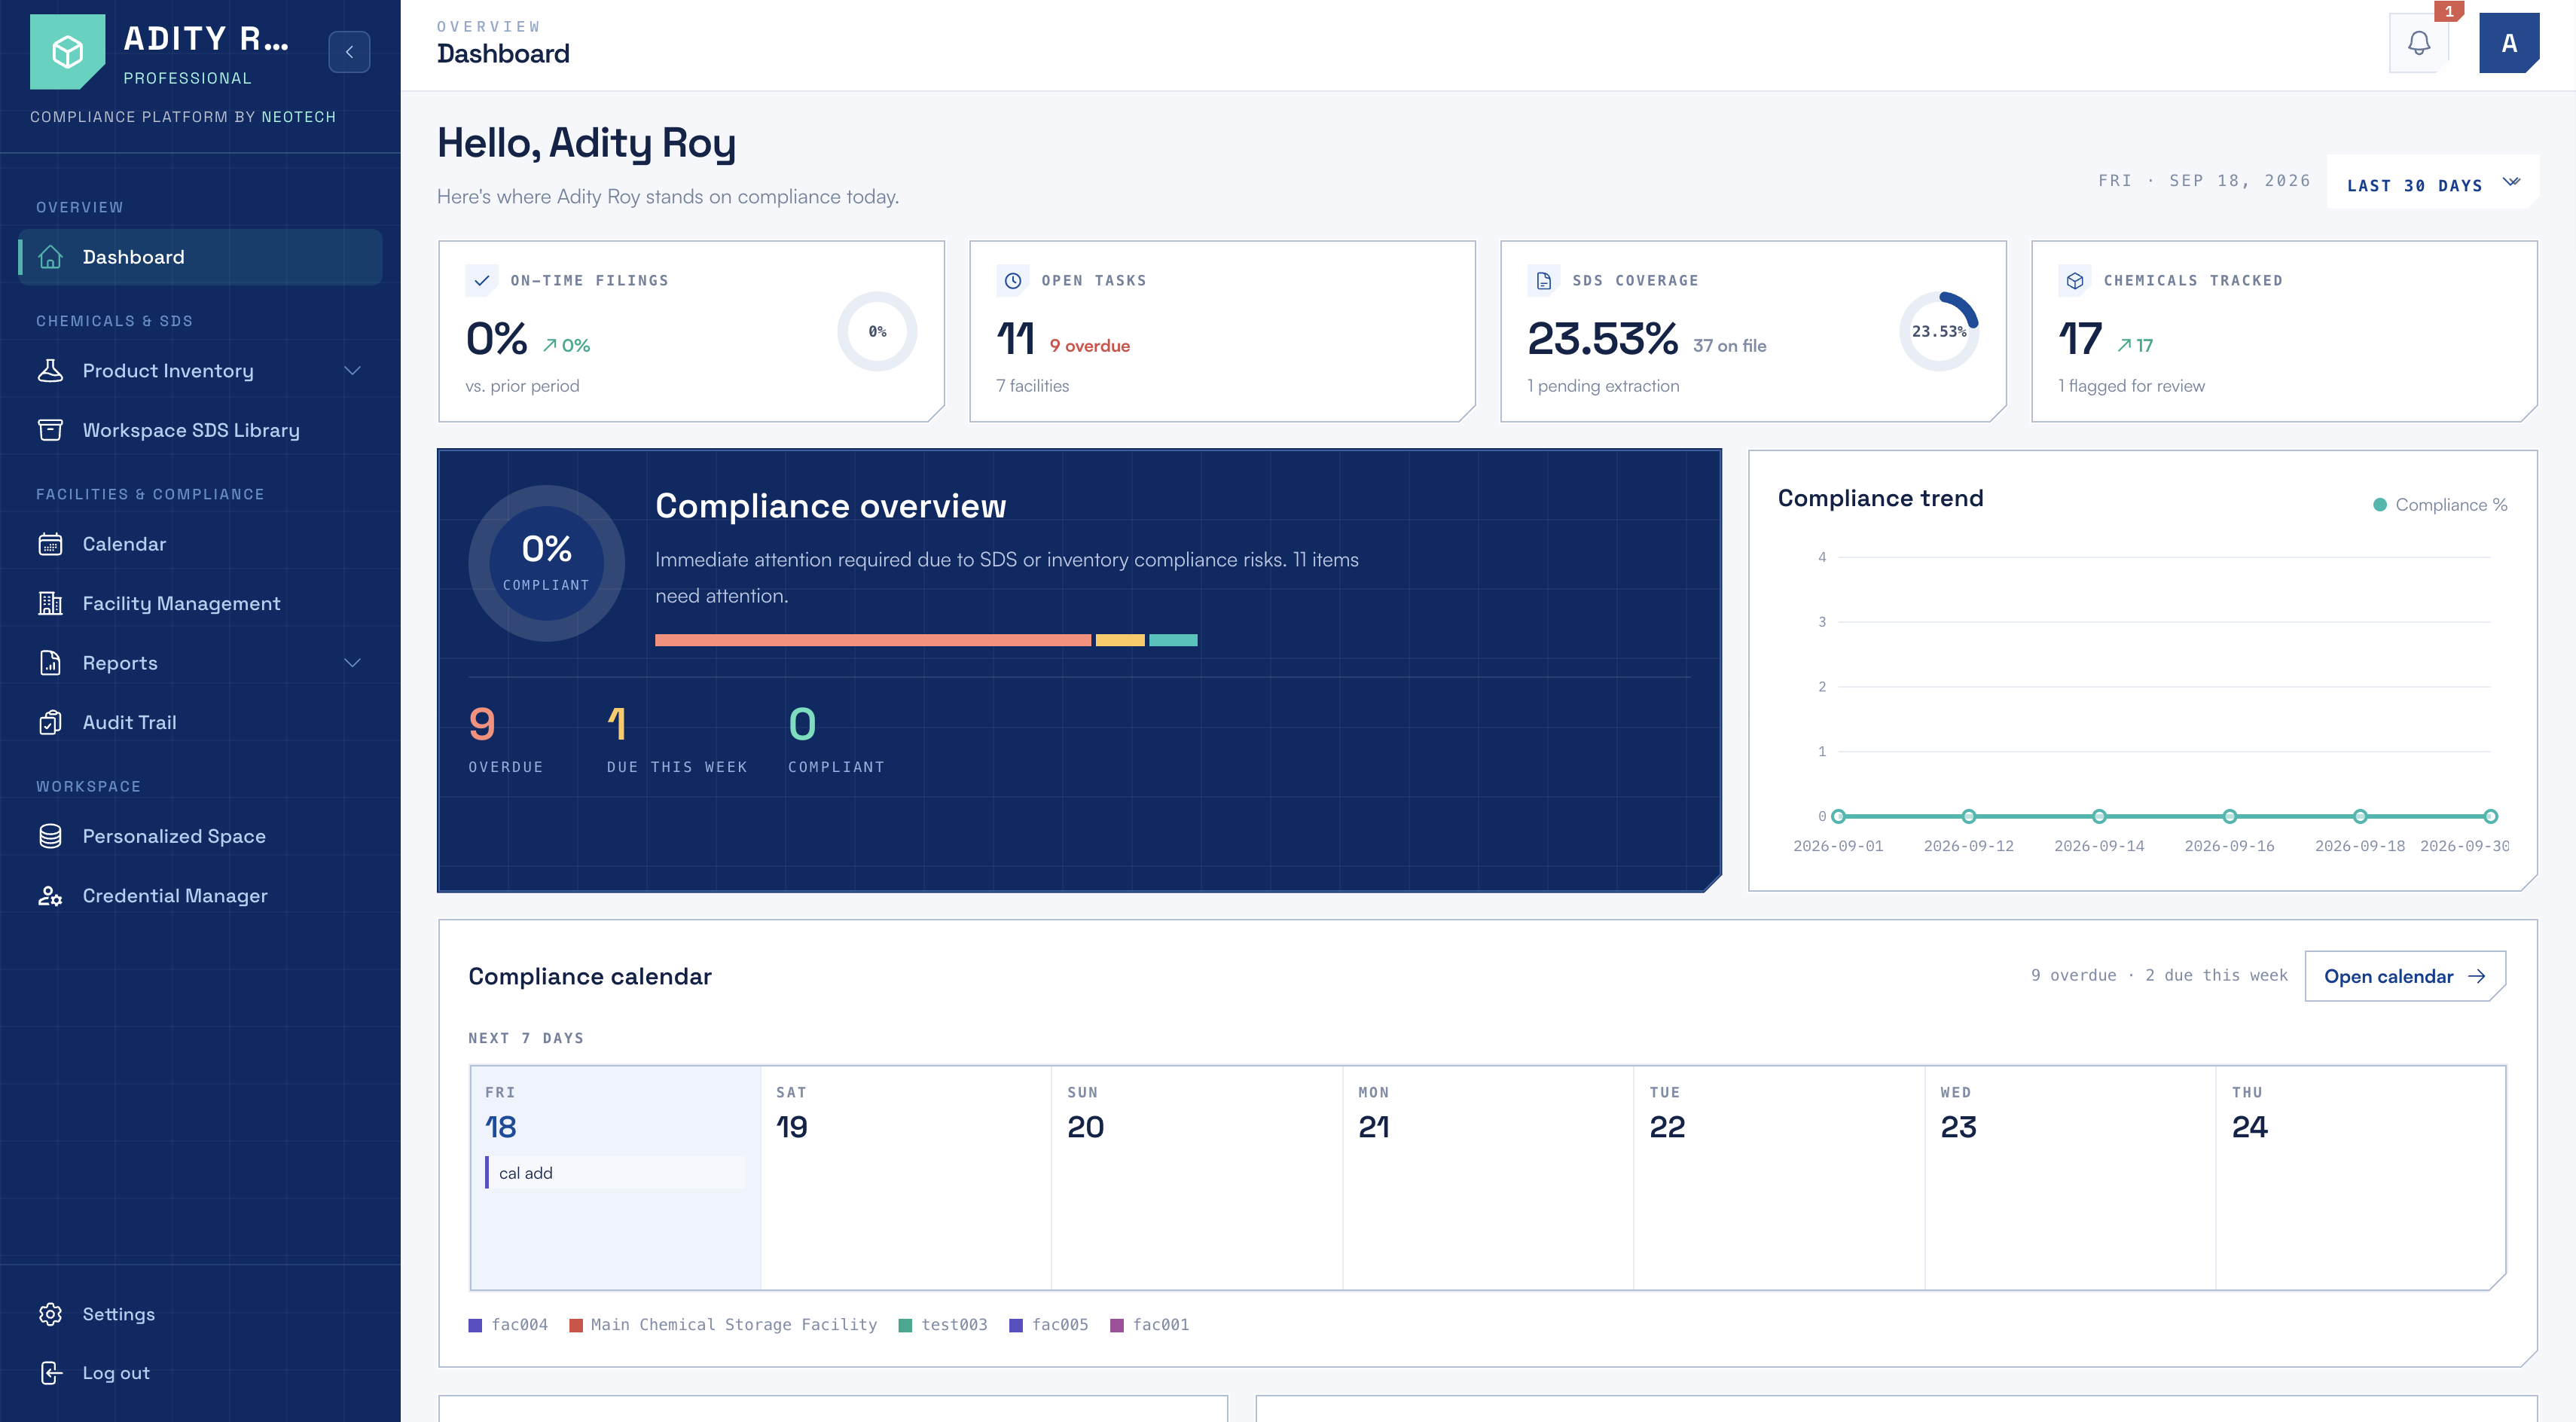Viewport: 2576px width, 1422px height.
Task: Click the Product Inventory flask icon
Action: 50,371
